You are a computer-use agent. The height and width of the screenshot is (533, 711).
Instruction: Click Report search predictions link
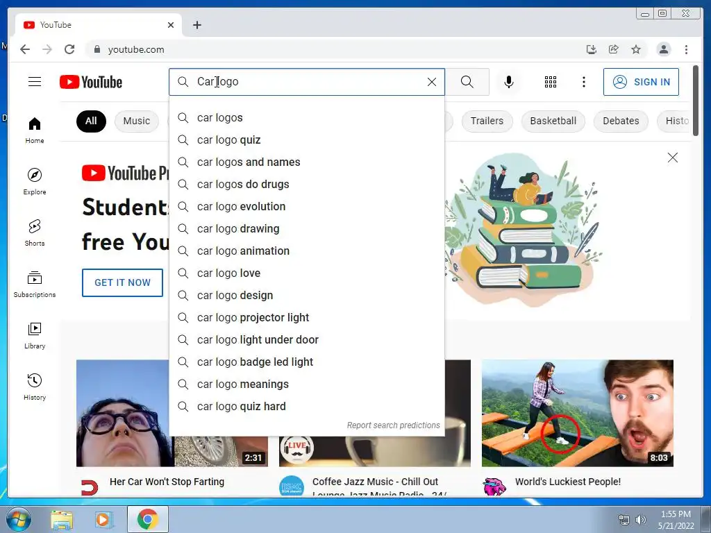[x=393, y=425]
